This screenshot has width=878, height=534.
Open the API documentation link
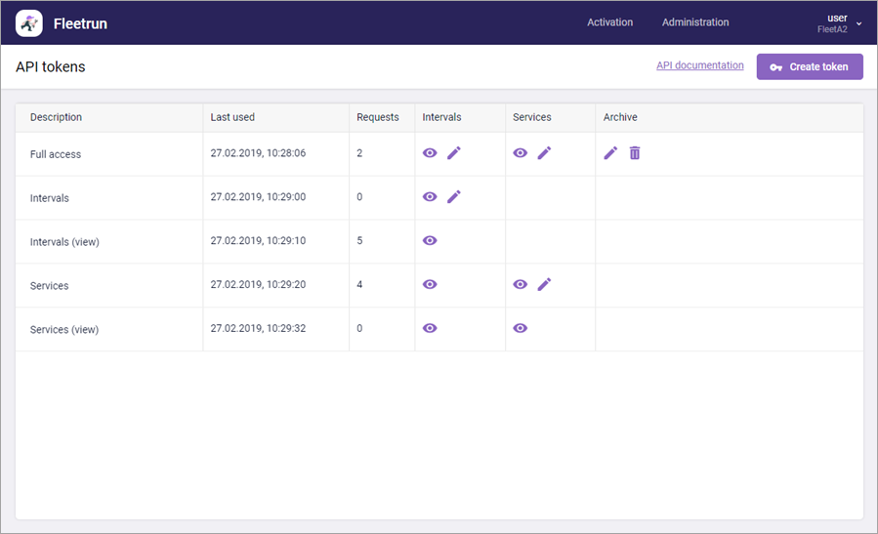point(699,65)
